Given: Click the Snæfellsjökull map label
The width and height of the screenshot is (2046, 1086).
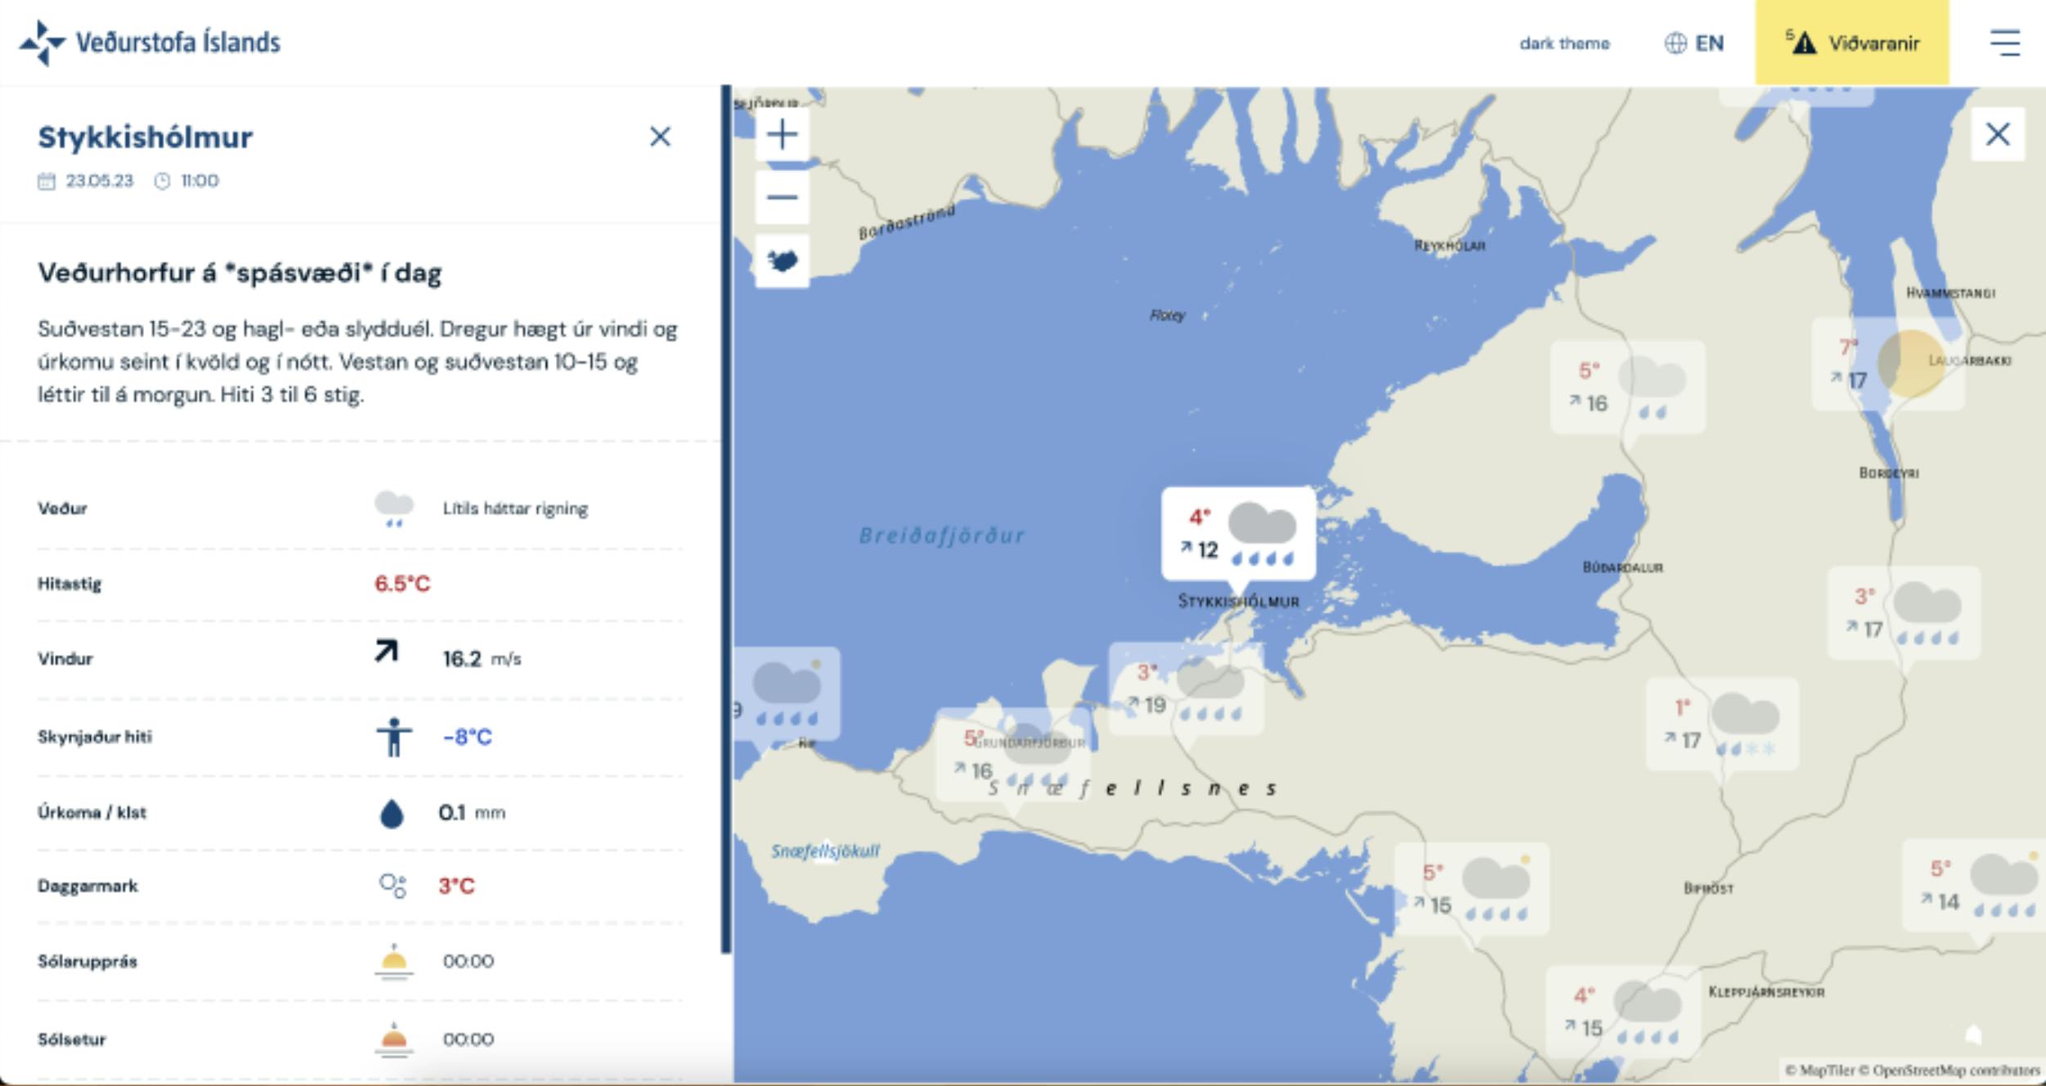Looking at the screenshot, I should [825, 851].
